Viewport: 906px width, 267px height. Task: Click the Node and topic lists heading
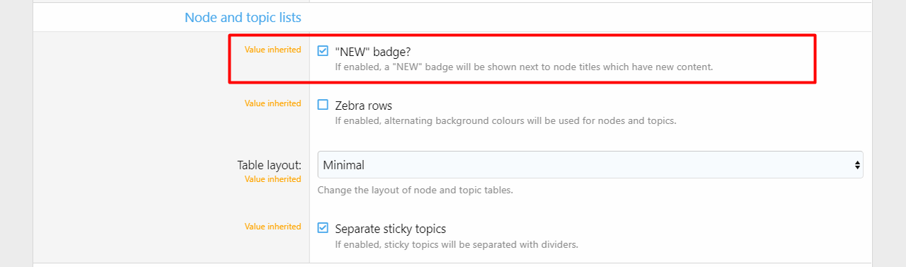coord(243,17)
